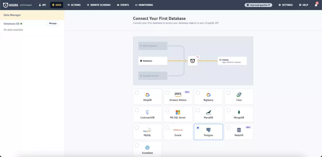322x157 pixels.
Task: Click the Clients box in the diagram
Action: 232,61
